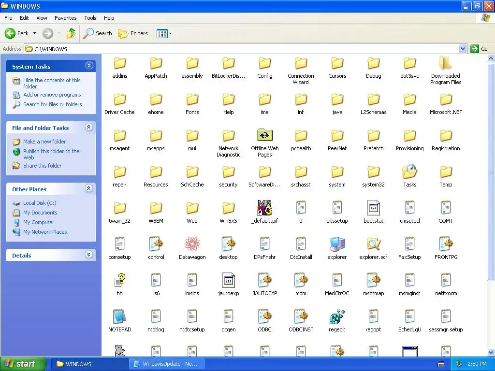Toggle the Folders pane button
Screen dimensions: 495x371
(x=133, y=33)
